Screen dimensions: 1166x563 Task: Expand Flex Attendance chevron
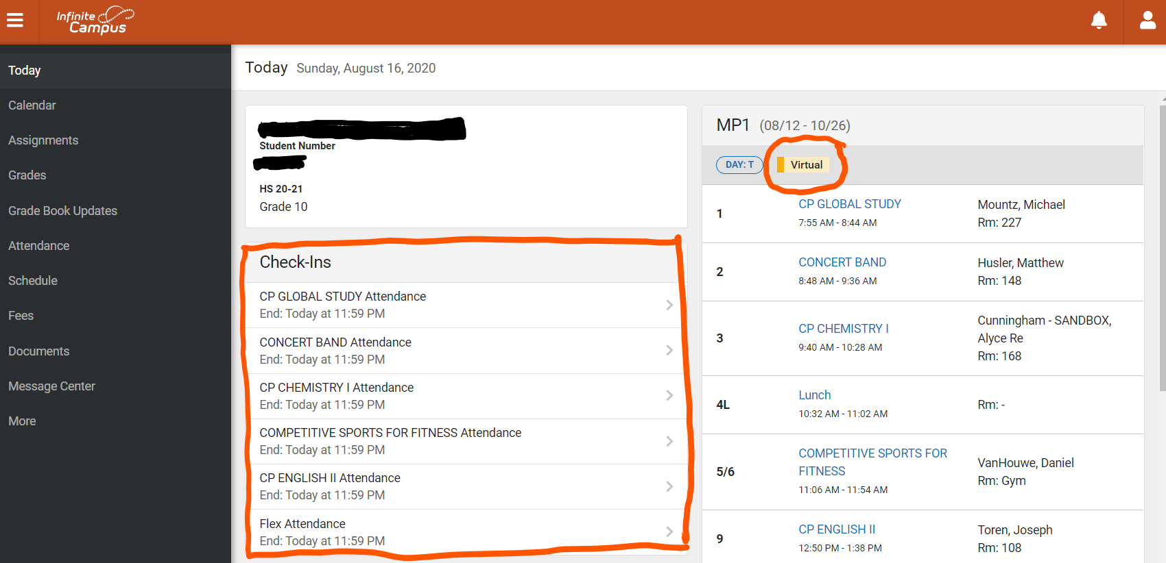(x=669, y=531)
